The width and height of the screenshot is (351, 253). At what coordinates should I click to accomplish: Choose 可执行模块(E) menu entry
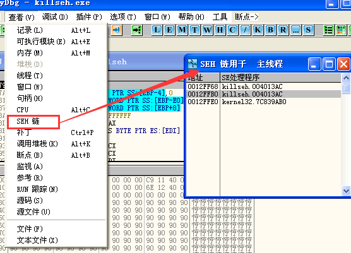[56, 42]
